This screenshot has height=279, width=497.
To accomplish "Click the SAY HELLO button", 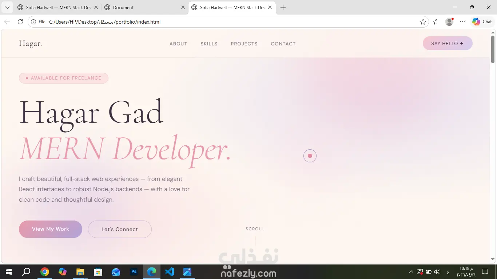I will click(x=448, y=44).
